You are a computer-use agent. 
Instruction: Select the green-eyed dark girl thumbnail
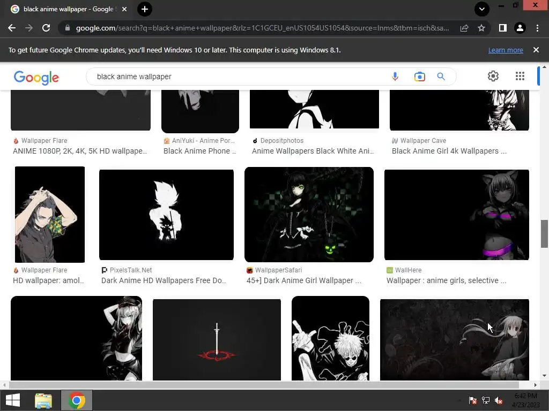[x=309, y=214]
